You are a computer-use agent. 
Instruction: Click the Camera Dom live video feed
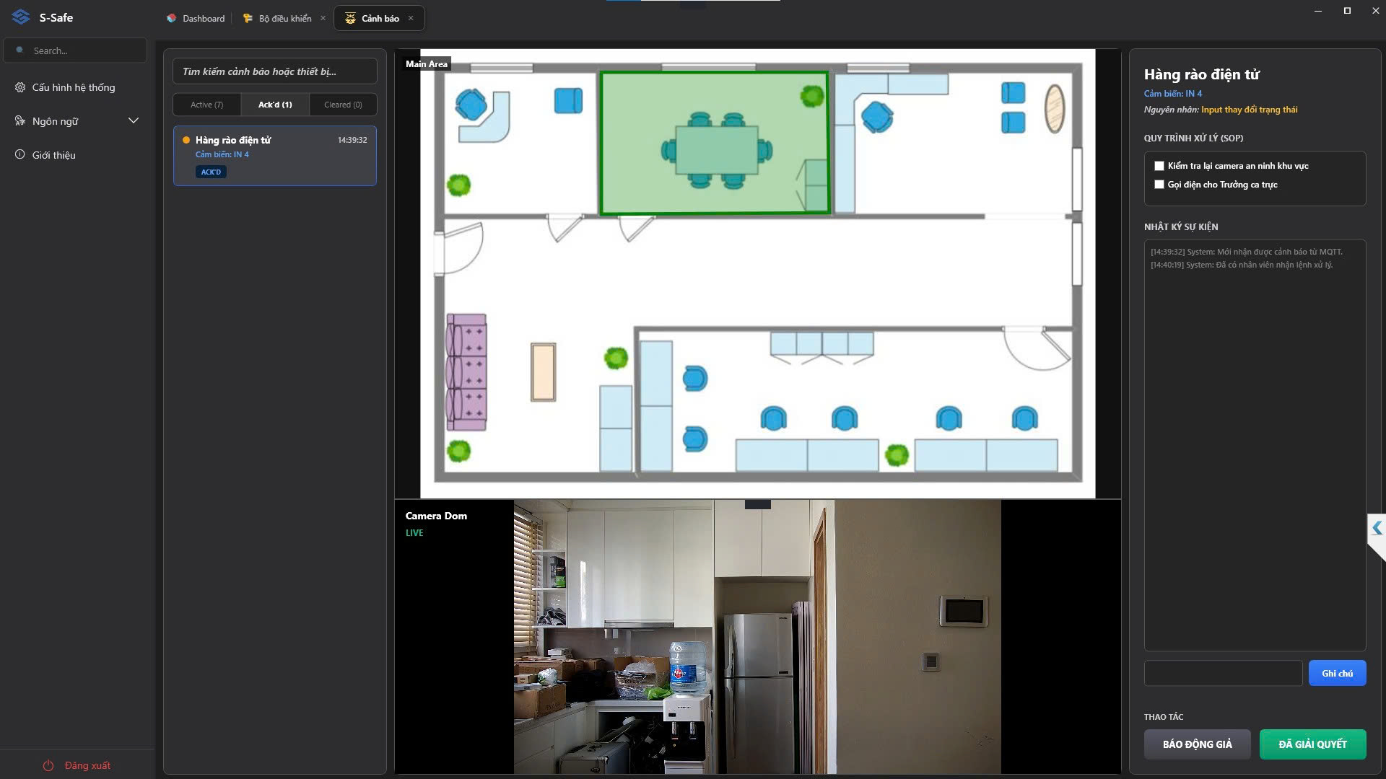[757, 637]
